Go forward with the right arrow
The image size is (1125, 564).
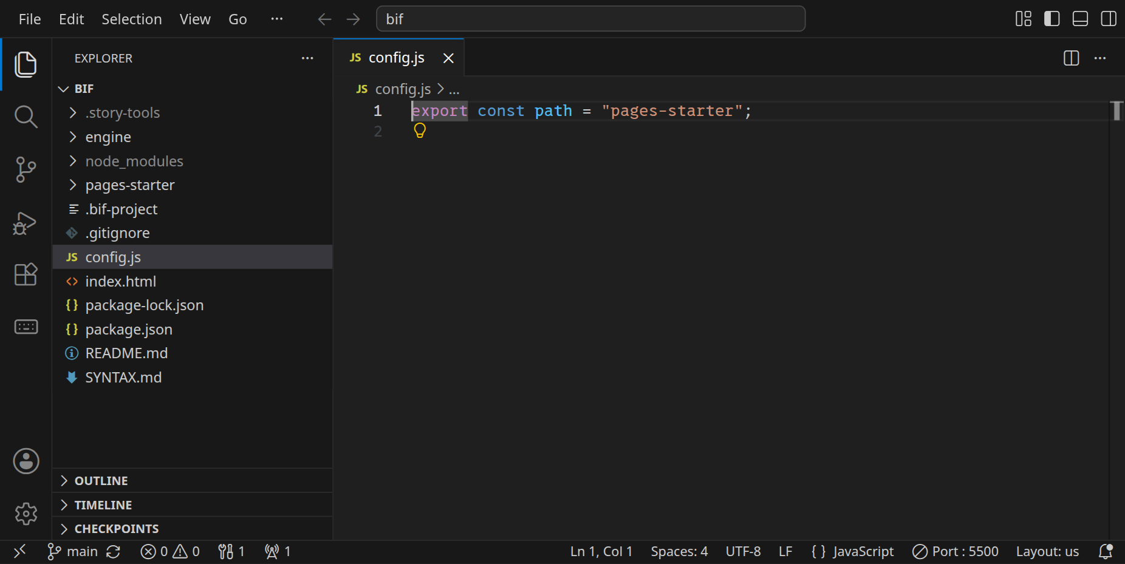pos(353,19)
